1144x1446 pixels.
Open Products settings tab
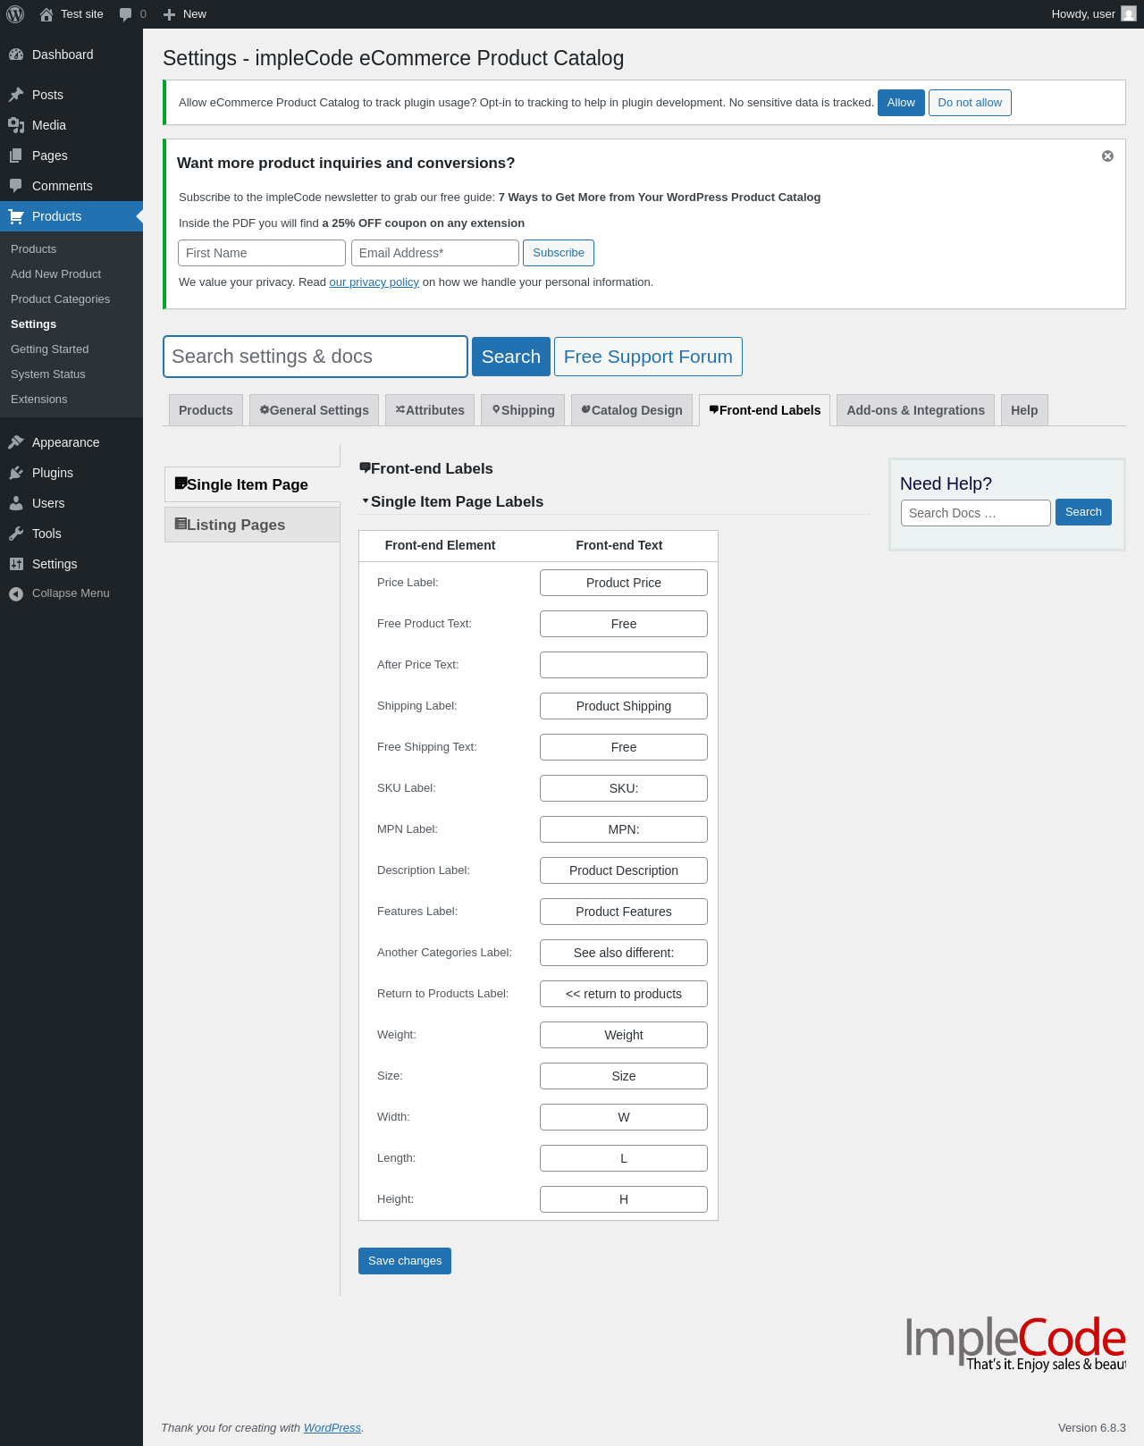click(206, 410)
